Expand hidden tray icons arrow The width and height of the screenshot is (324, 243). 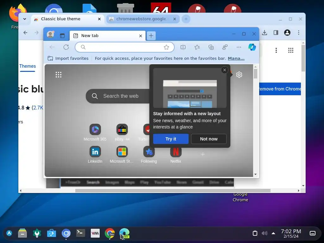tap(273, 233)
